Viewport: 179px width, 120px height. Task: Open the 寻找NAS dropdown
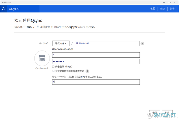[x=61, y=43]
